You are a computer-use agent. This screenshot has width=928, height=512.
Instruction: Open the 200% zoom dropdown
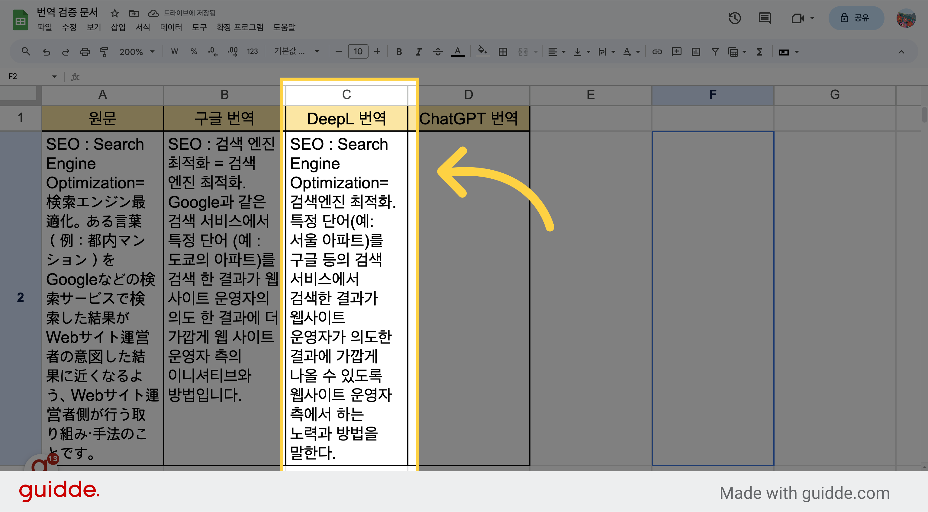(x=137, y=52)
